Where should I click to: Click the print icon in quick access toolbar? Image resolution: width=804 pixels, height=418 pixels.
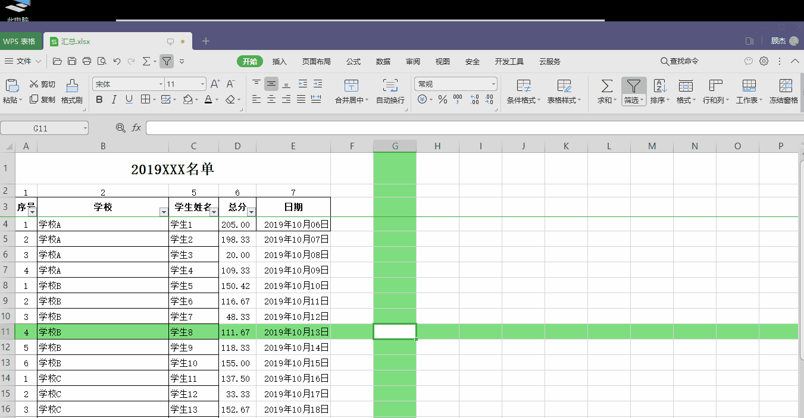pos(87,61)
